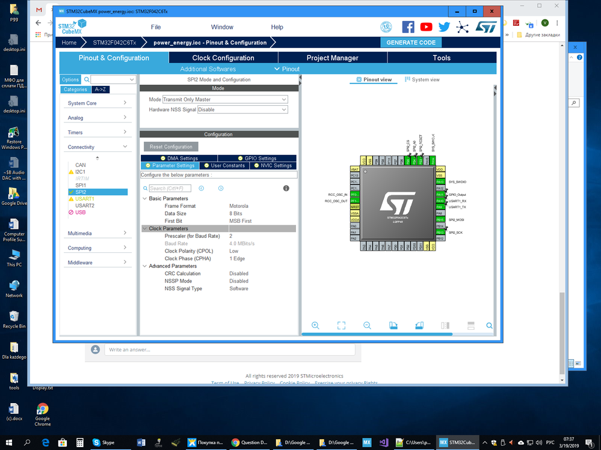Open the User Constants tab
601x450 pixels.
(x=224, y=166)
